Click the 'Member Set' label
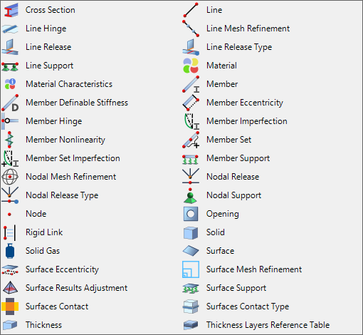This screenshot has height=335, width=363. tap(228, 140)
